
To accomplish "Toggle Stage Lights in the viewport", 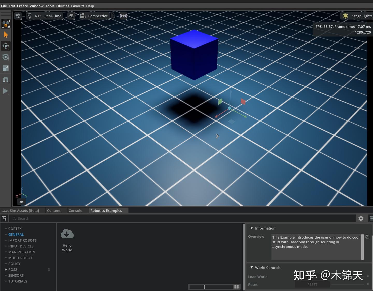I will point(345,16).
